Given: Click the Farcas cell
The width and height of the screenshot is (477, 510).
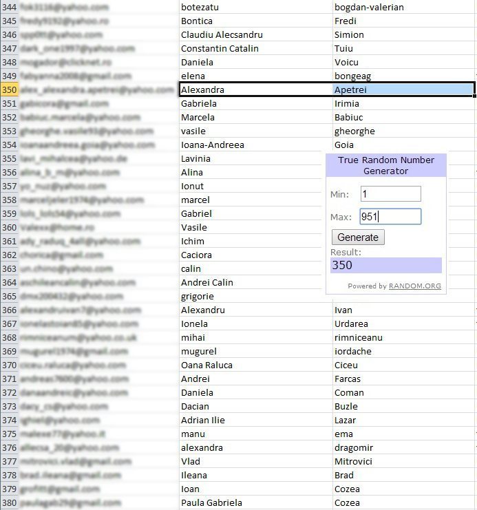Looking at the screenshot, I should tap(403, 379).
